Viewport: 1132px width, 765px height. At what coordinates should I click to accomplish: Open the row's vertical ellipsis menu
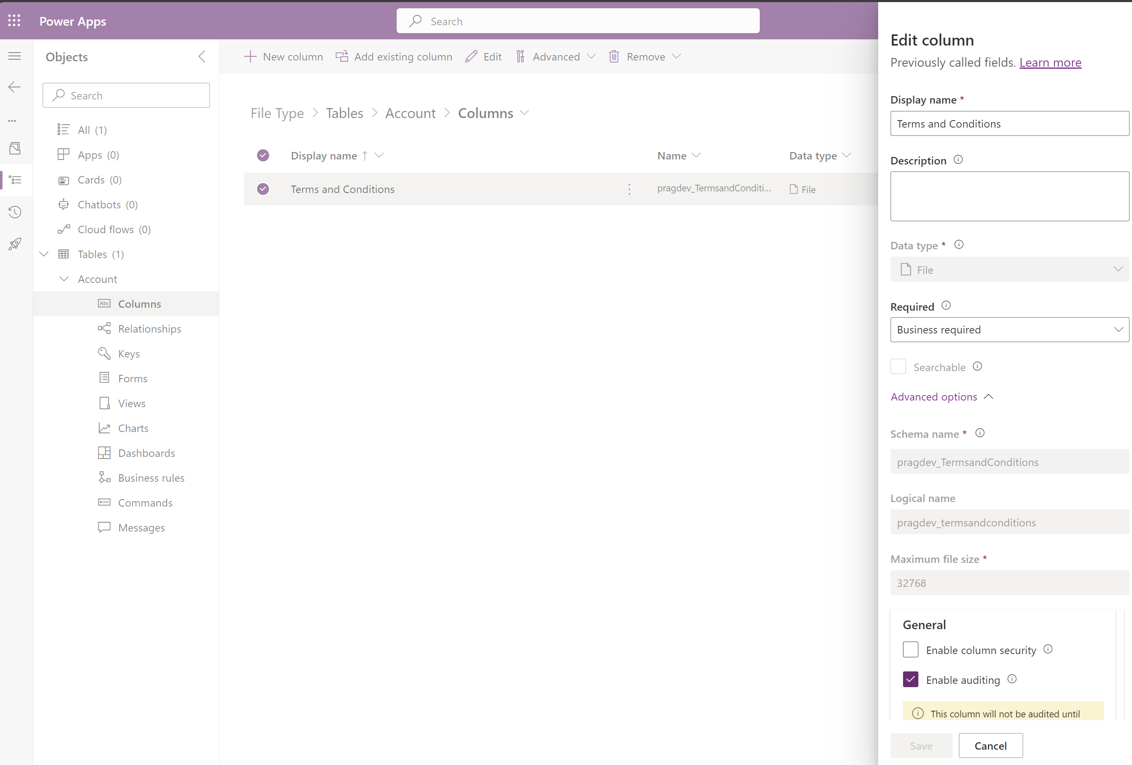pos(629,189)
